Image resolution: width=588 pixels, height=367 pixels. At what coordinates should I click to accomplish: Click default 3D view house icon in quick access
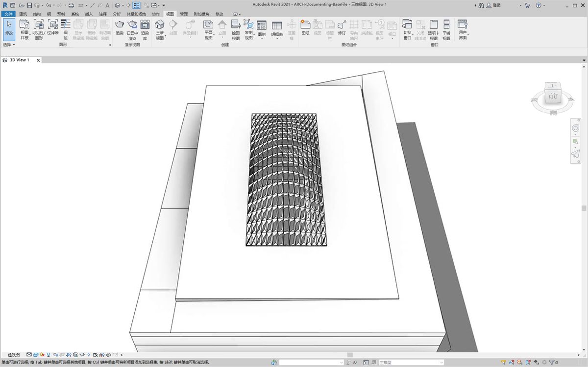coord(117,5)
